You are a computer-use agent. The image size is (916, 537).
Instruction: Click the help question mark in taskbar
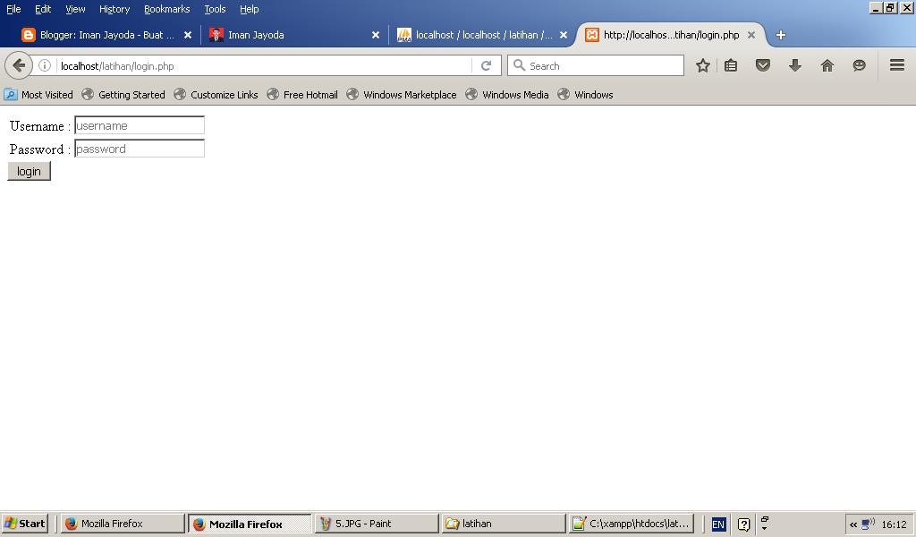[x=743, y=524]
